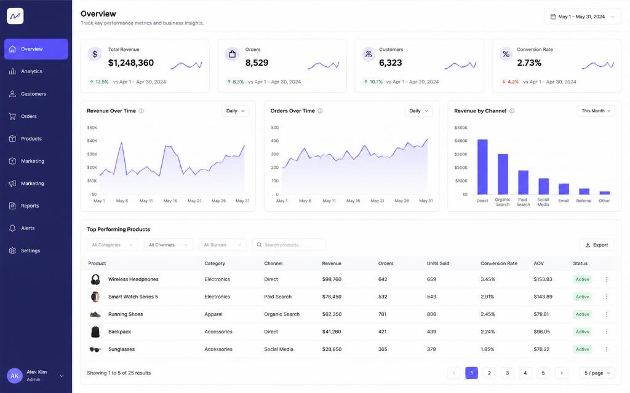This screenshot has height=393, width=630.
Task: Click the Apparel category cell
Action: point(213,314)
